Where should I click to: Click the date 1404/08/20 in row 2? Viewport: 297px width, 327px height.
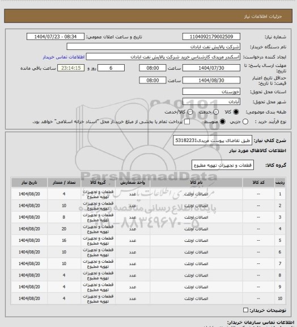point(29,206)
